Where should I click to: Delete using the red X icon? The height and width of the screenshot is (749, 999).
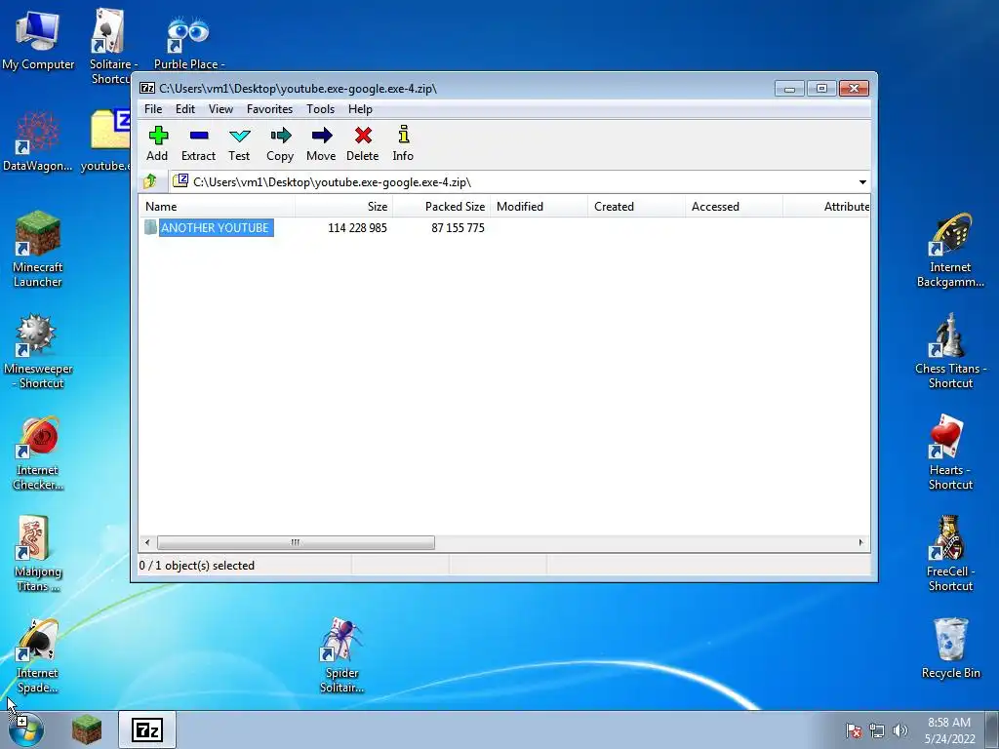tap(363, 143)
